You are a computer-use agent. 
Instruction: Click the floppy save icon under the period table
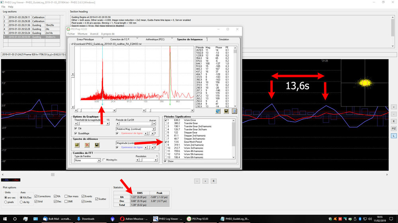pos(226,111)
